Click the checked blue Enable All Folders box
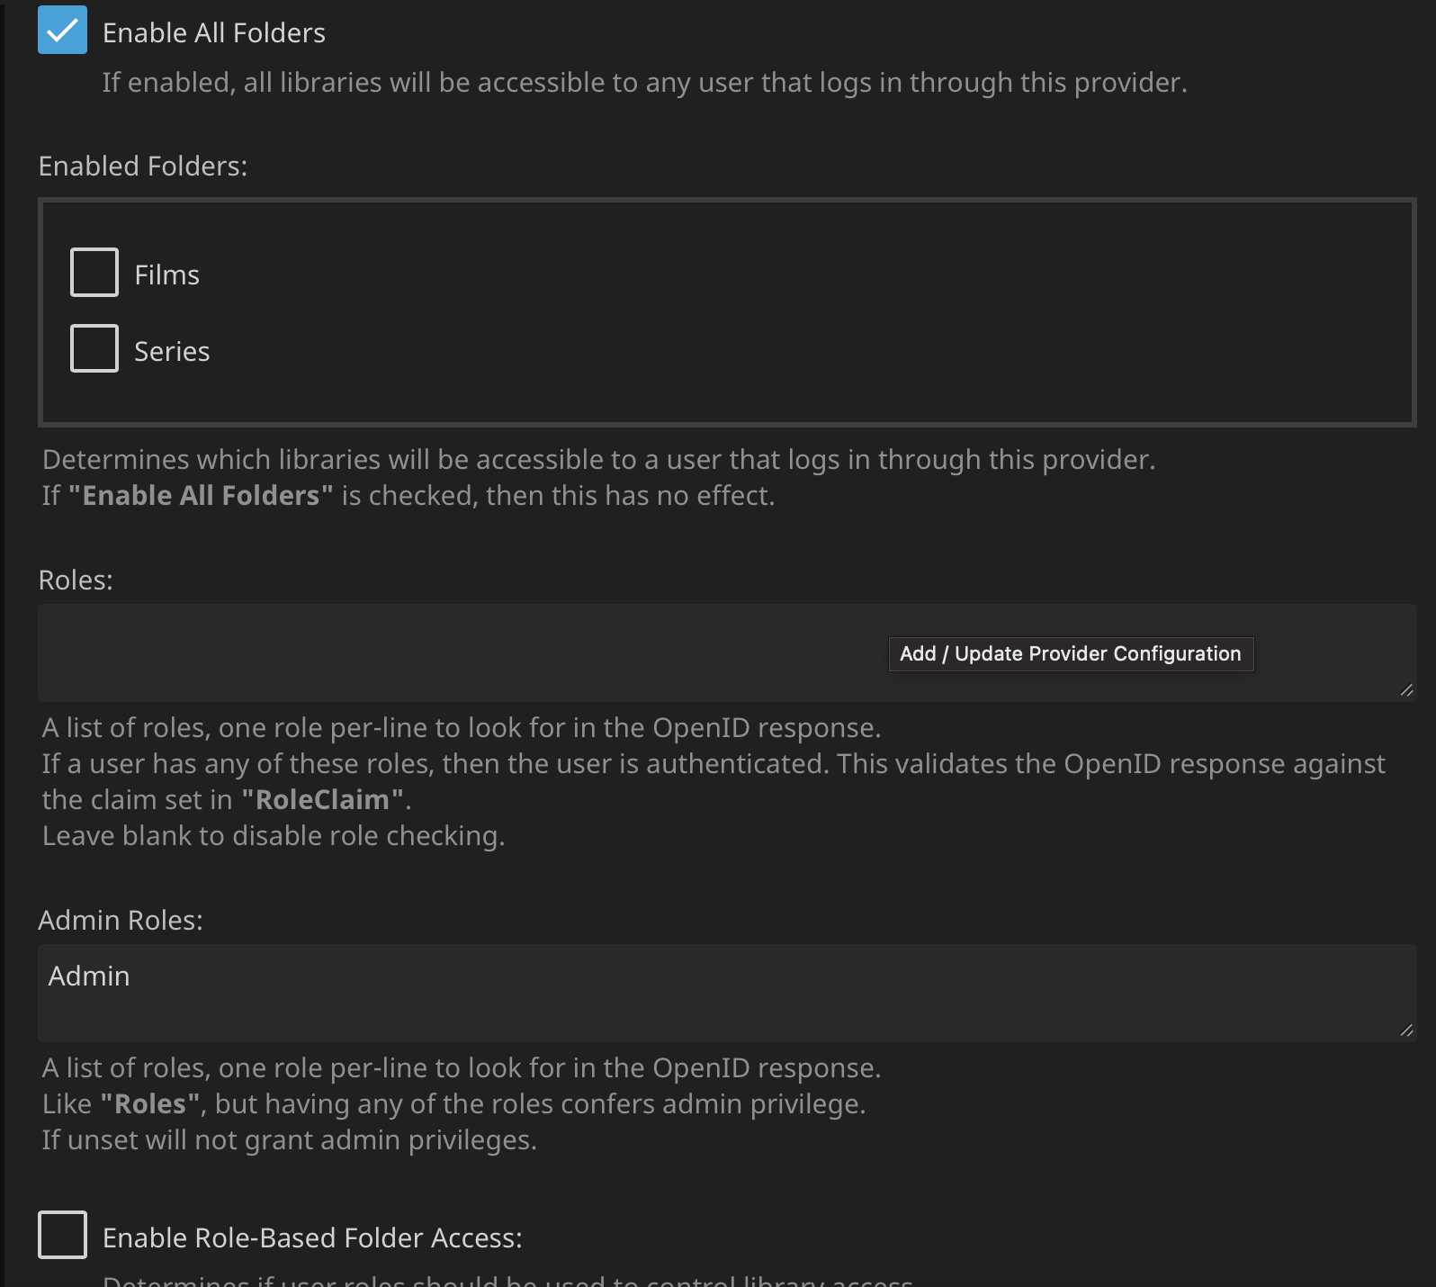The width and height of the screenshot is (1436, 1287). [x=62, y=31]
